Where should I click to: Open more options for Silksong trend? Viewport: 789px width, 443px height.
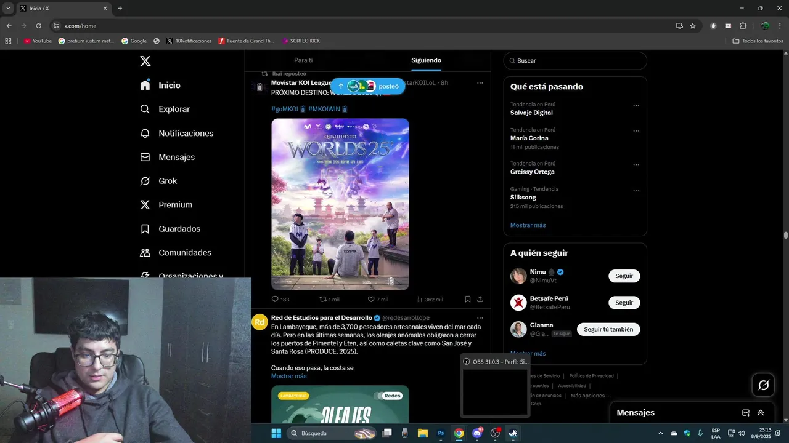coord(636,190)
